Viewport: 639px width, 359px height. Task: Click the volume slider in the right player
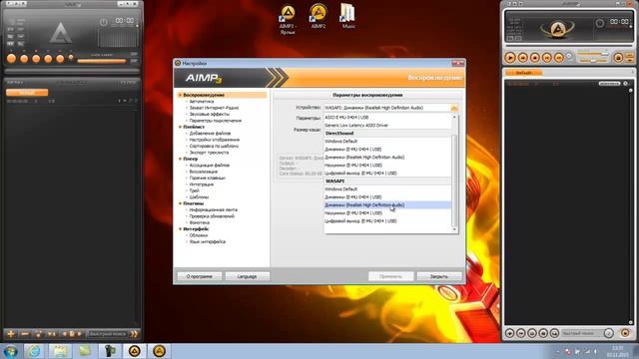(x=592, y=53)
